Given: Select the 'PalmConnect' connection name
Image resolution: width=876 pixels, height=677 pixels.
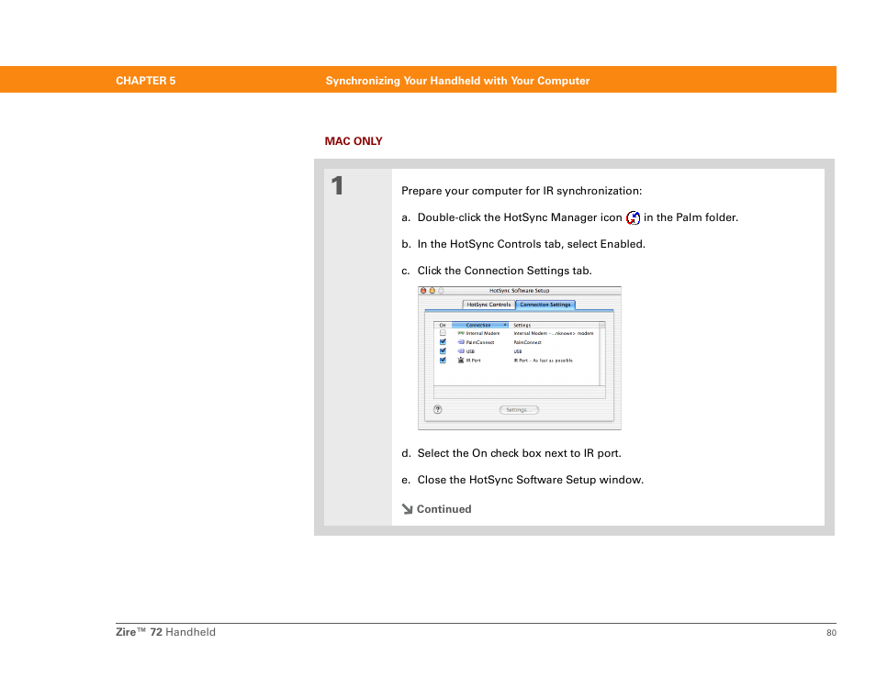Looking at the screenshot, I should pyautogui.click(x=480, y=342).
